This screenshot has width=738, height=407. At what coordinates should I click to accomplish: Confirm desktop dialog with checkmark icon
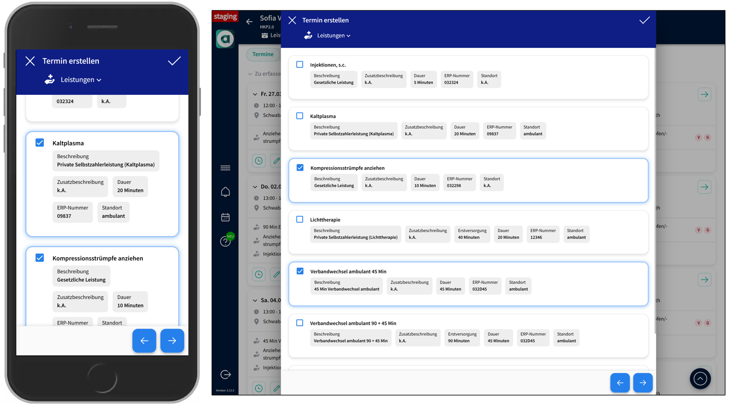tap(644, 20)
